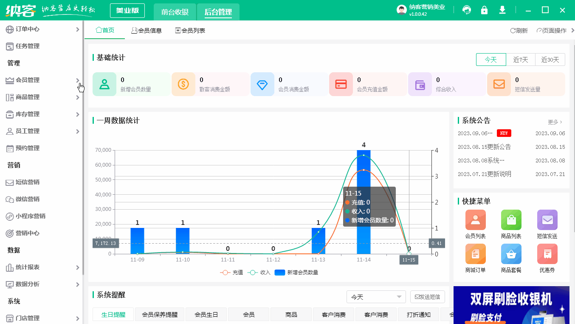Switch statistics range to 近7天

pyautogui.click(x=521, y=60)
